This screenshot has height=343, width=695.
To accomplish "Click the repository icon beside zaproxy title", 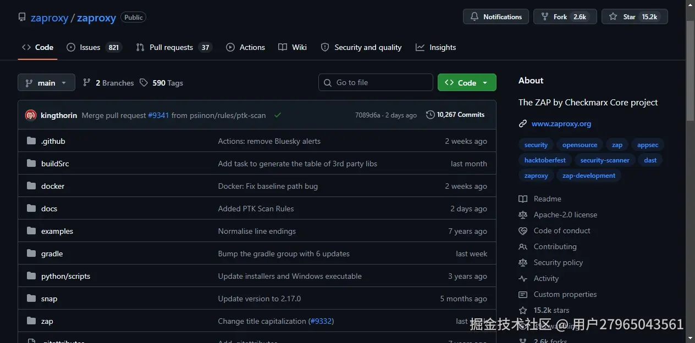I will 22,17.
